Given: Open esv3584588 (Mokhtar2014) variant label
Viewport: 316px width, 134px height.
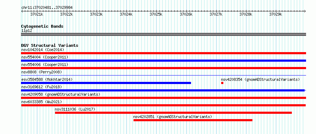Looking at the screenshot, I should (47, 79).
